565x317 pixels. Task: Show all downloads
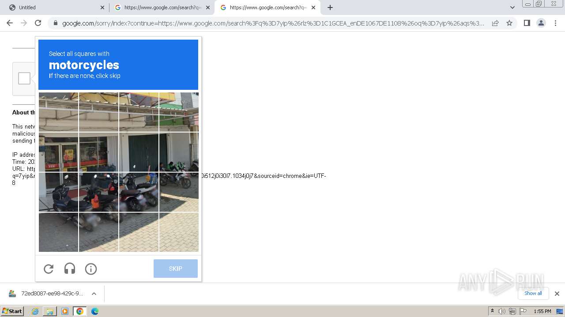[533, 294]
